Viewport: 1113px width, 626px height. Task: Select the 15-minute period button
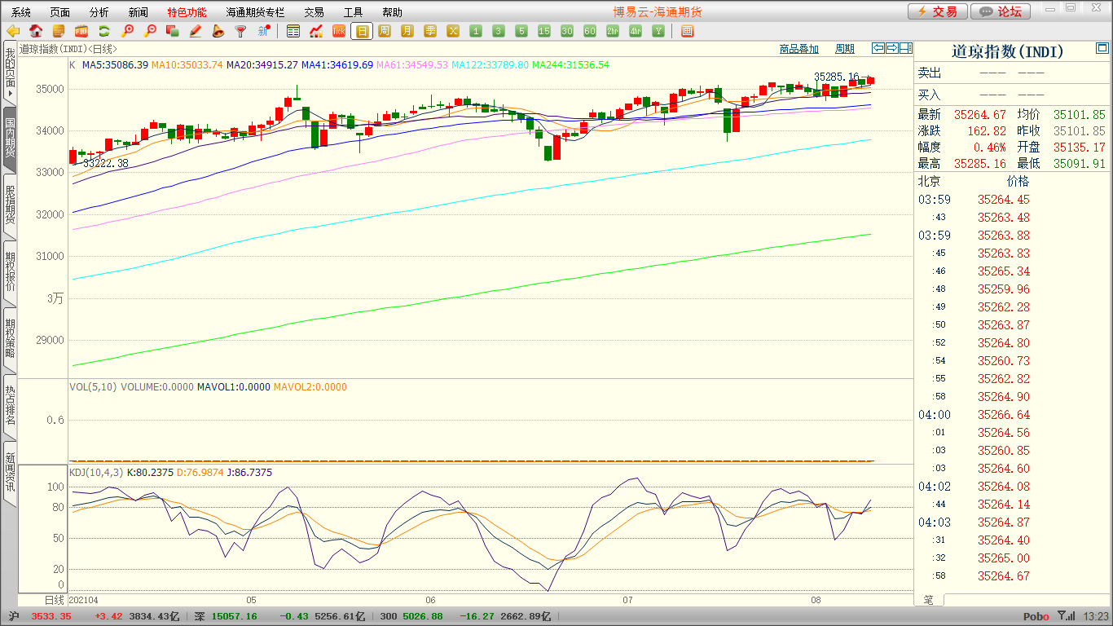click(x=544, y=31)
